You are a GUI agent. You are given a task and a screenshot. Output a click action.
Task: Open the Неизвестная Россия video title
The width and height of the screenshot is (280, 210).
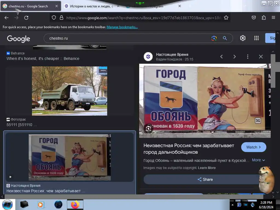pos(189,149)
